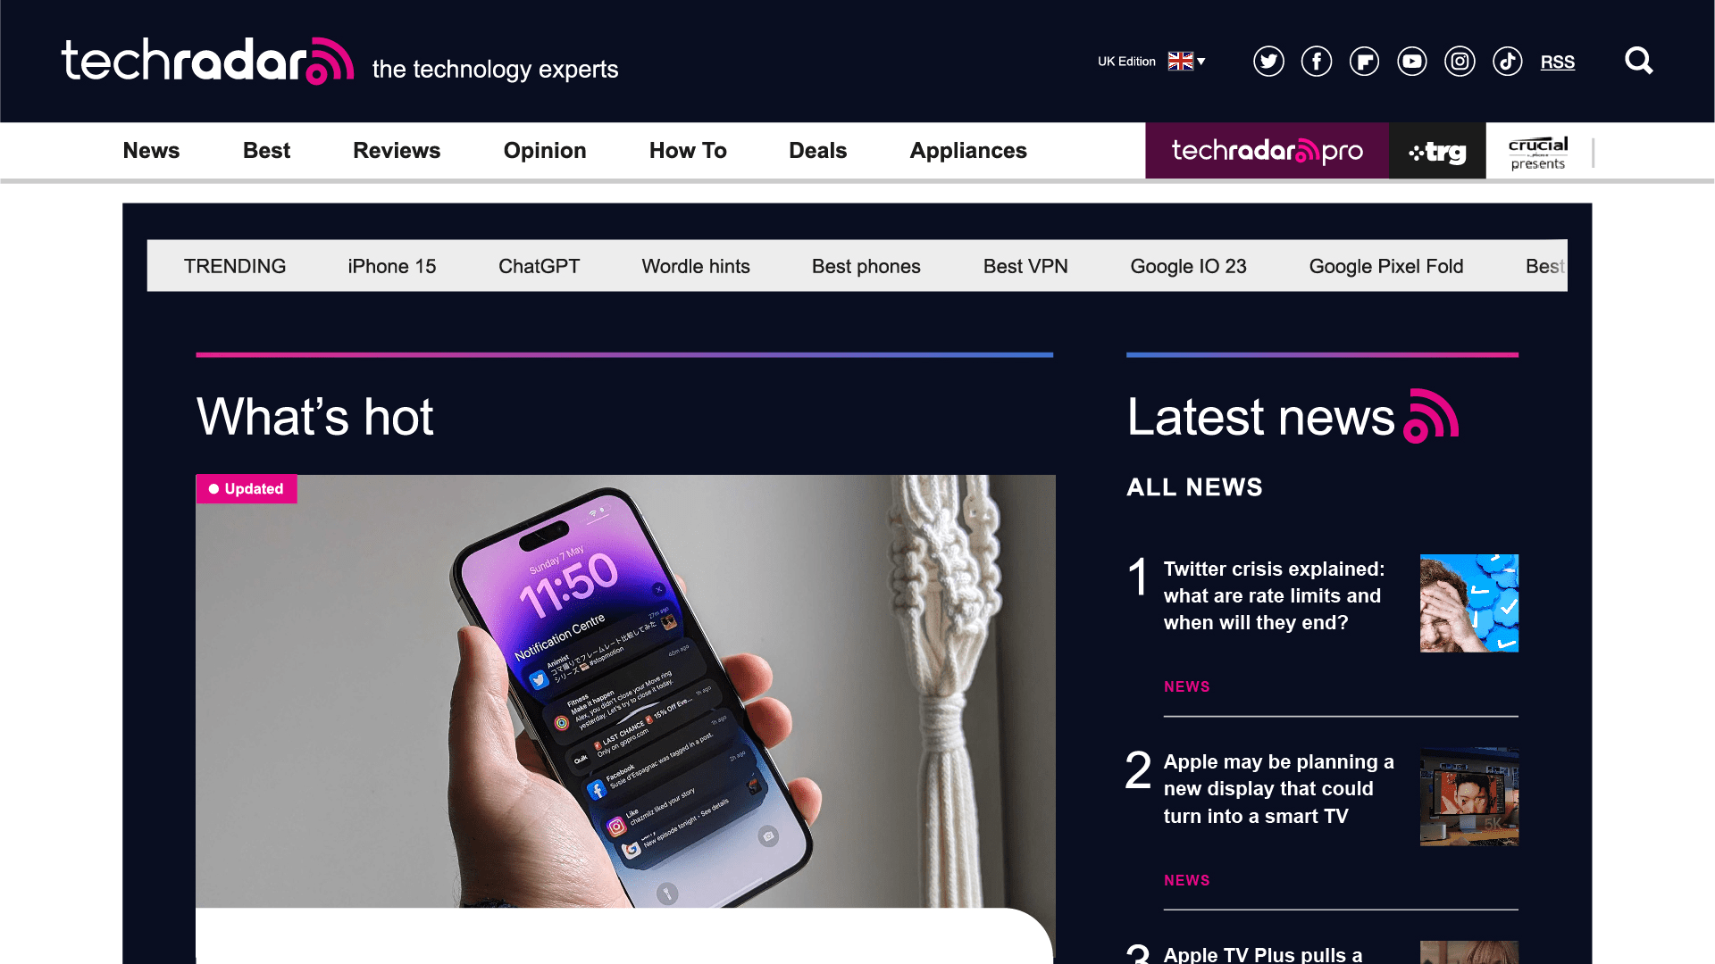
Task: Click the iPhone 15 trending link
Action: (x=392, y=266)
